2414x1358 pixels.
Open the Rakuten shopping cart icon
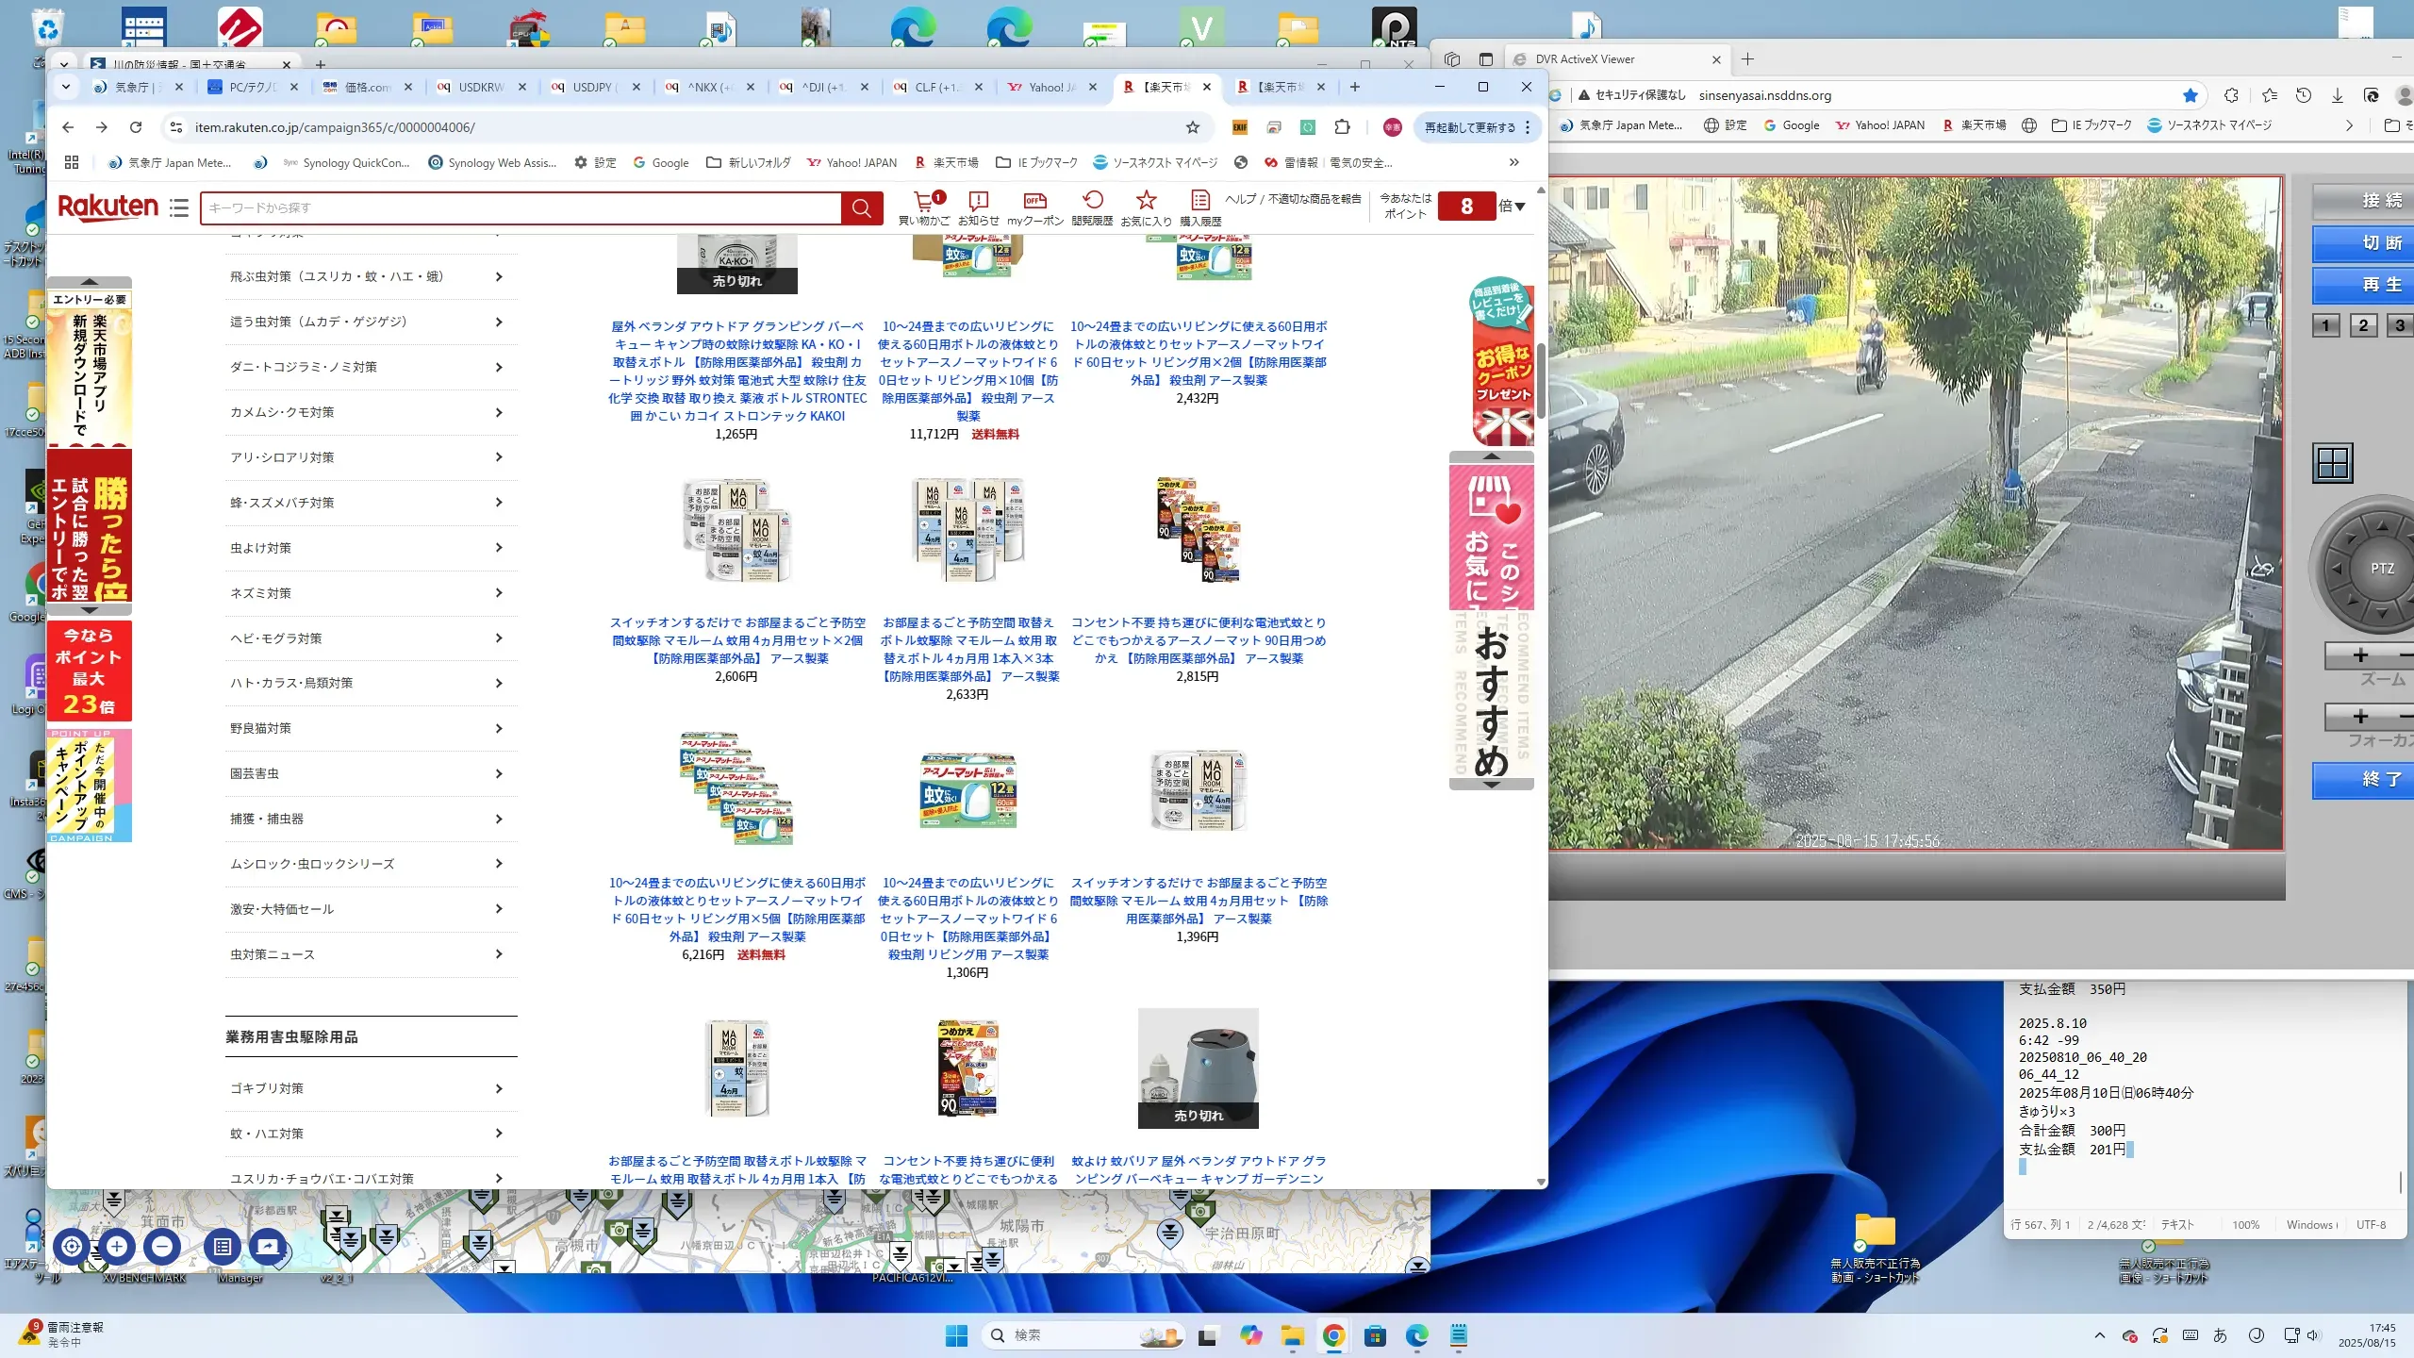coord(923,201)
